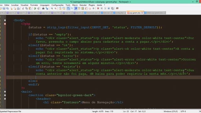Toggle the file monitoring eye icon

click(94, 8)
